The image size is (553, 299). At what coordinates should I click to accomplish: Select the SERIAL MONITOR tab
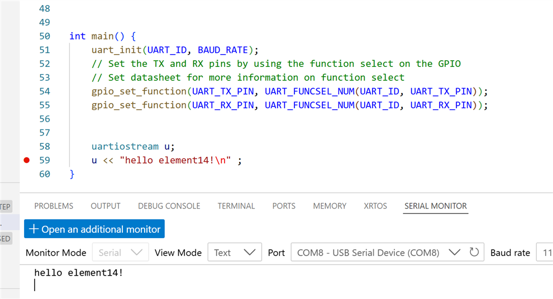436,206
